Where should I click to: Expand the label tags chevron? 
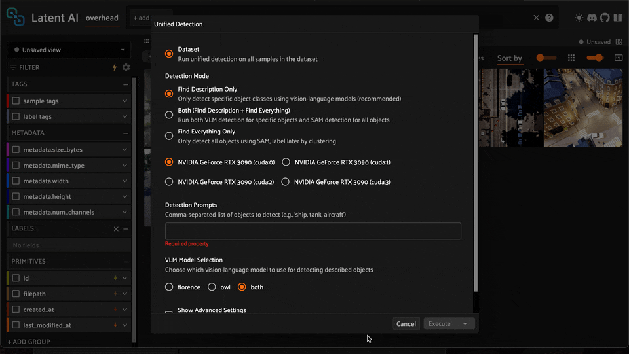click(x=124, y=116)
